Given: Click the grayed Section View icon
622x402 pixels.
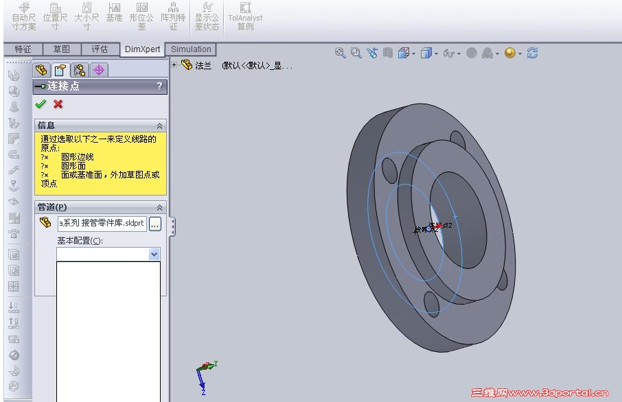Looking at the screenshot, I should pyautogui.click(x=388, y=53).
